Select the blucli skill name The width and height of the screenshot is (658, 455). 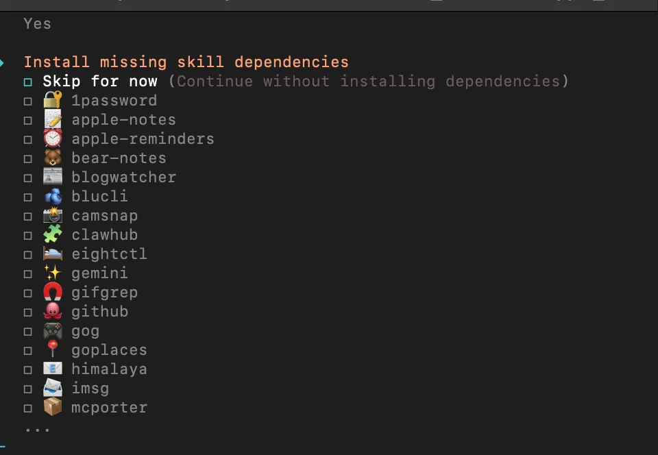point(99,197)
